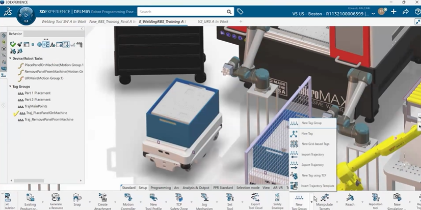Click the New Tag Group toolbar icon
Screen dimensions: 421x210
tap(299, 198)
